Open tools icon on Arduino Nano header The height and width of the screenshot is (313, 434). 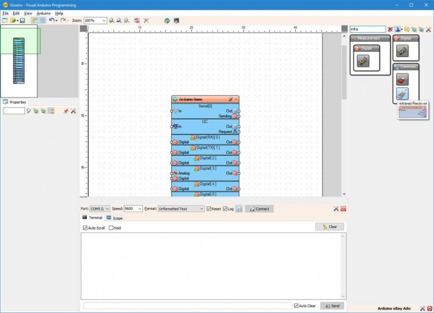pos(230,99)
